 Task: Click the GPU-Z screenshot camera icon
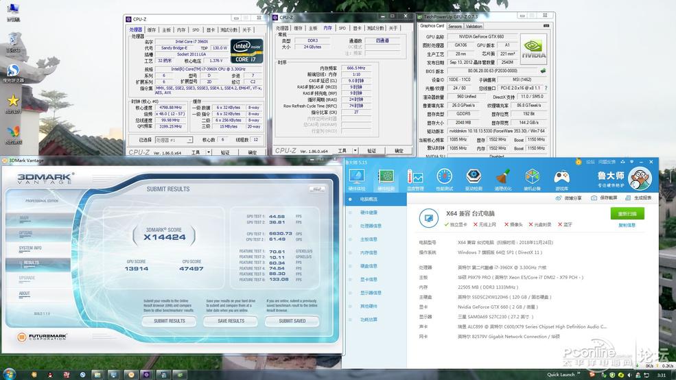pyautogui.click(x=546, y=26)
